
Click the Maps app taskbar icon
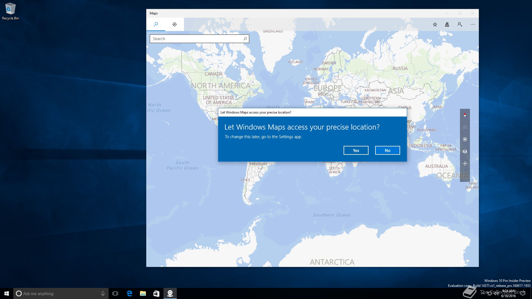(x=170, y=293)
